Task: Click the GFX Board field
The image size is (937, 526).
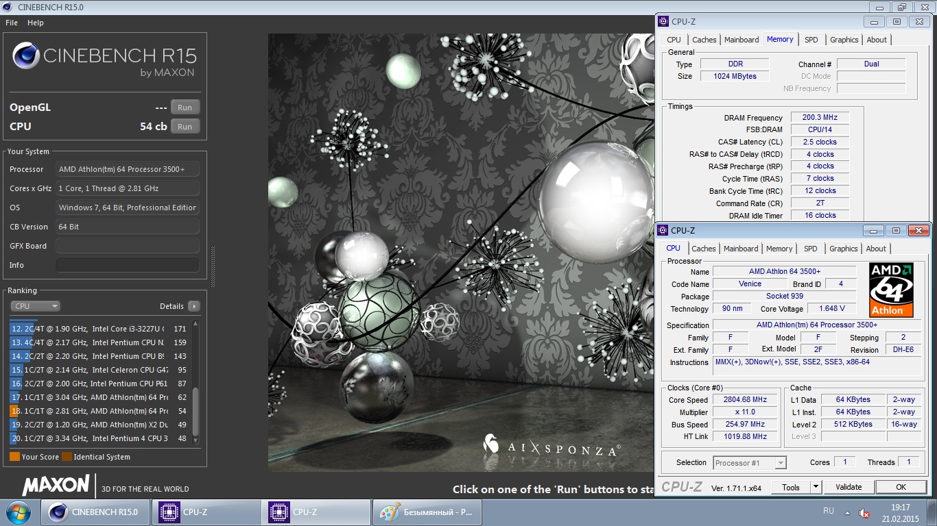Action: [x=128, y=246]
